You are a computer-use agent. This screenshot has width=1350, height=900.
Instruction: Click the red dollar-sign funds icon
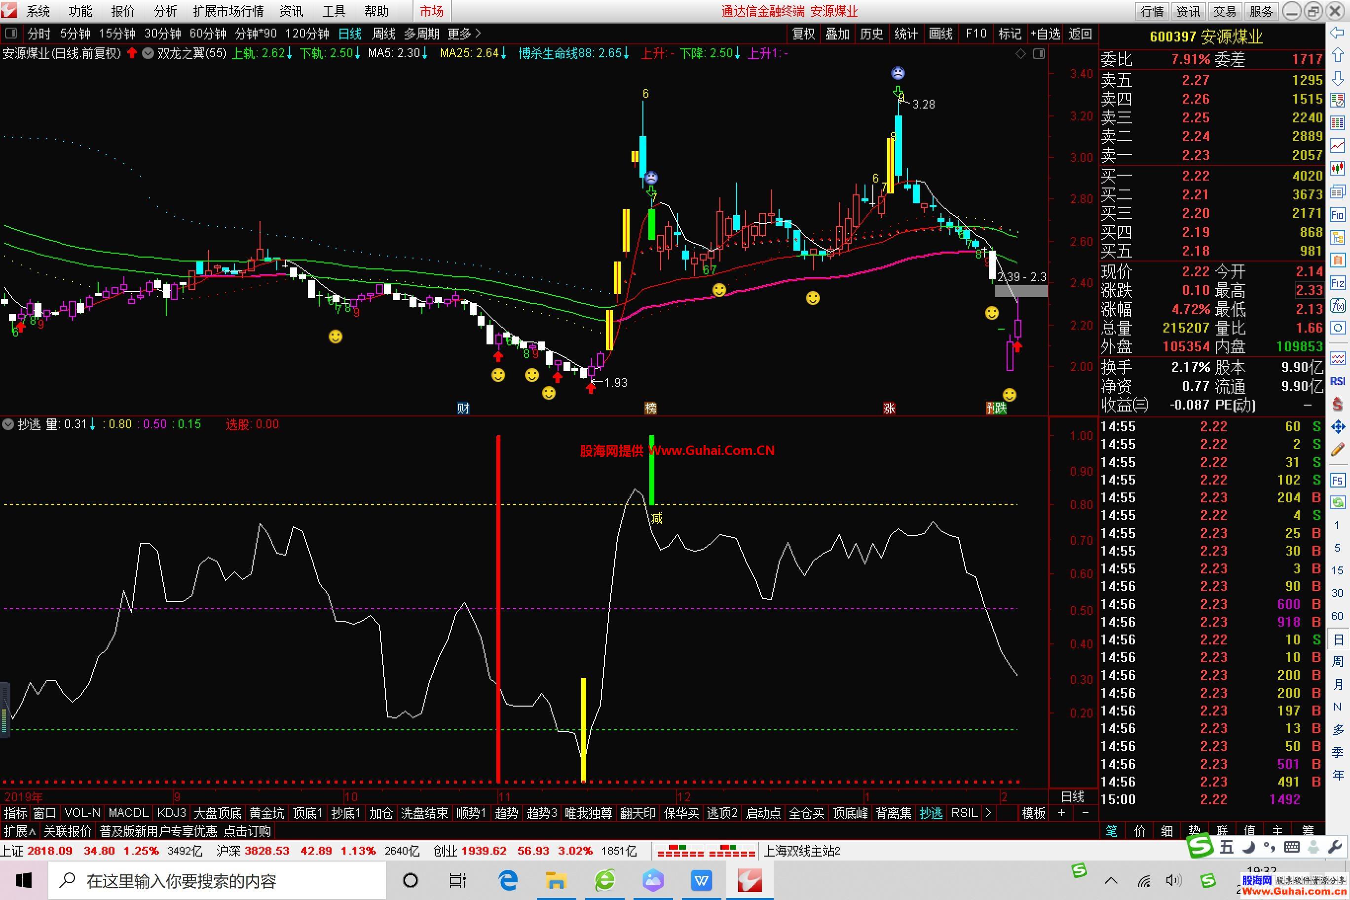pyautogui.click(x=1337, y=404)
